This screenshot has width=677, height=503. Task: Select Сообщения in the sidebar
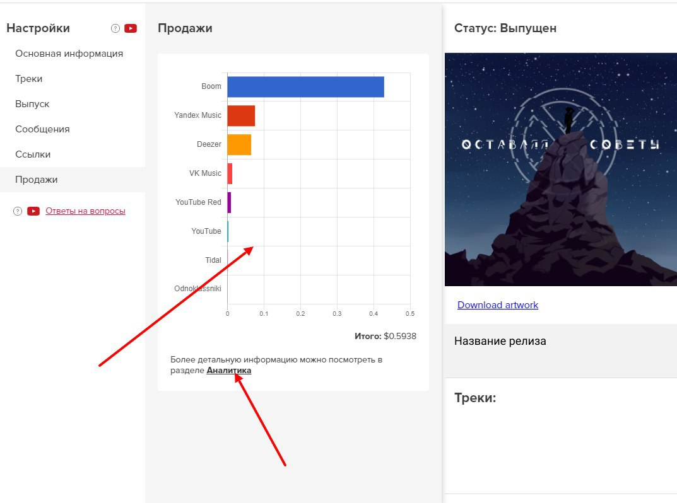pos(42,129)
